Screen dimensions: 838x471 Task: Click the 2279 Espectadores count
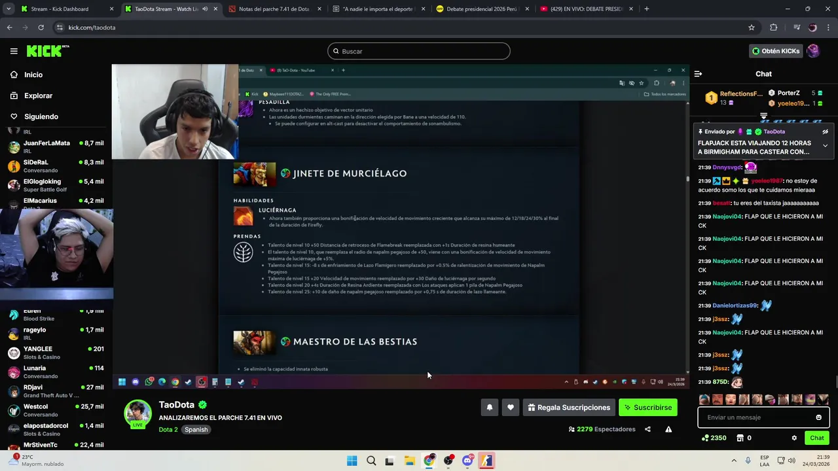602,429
